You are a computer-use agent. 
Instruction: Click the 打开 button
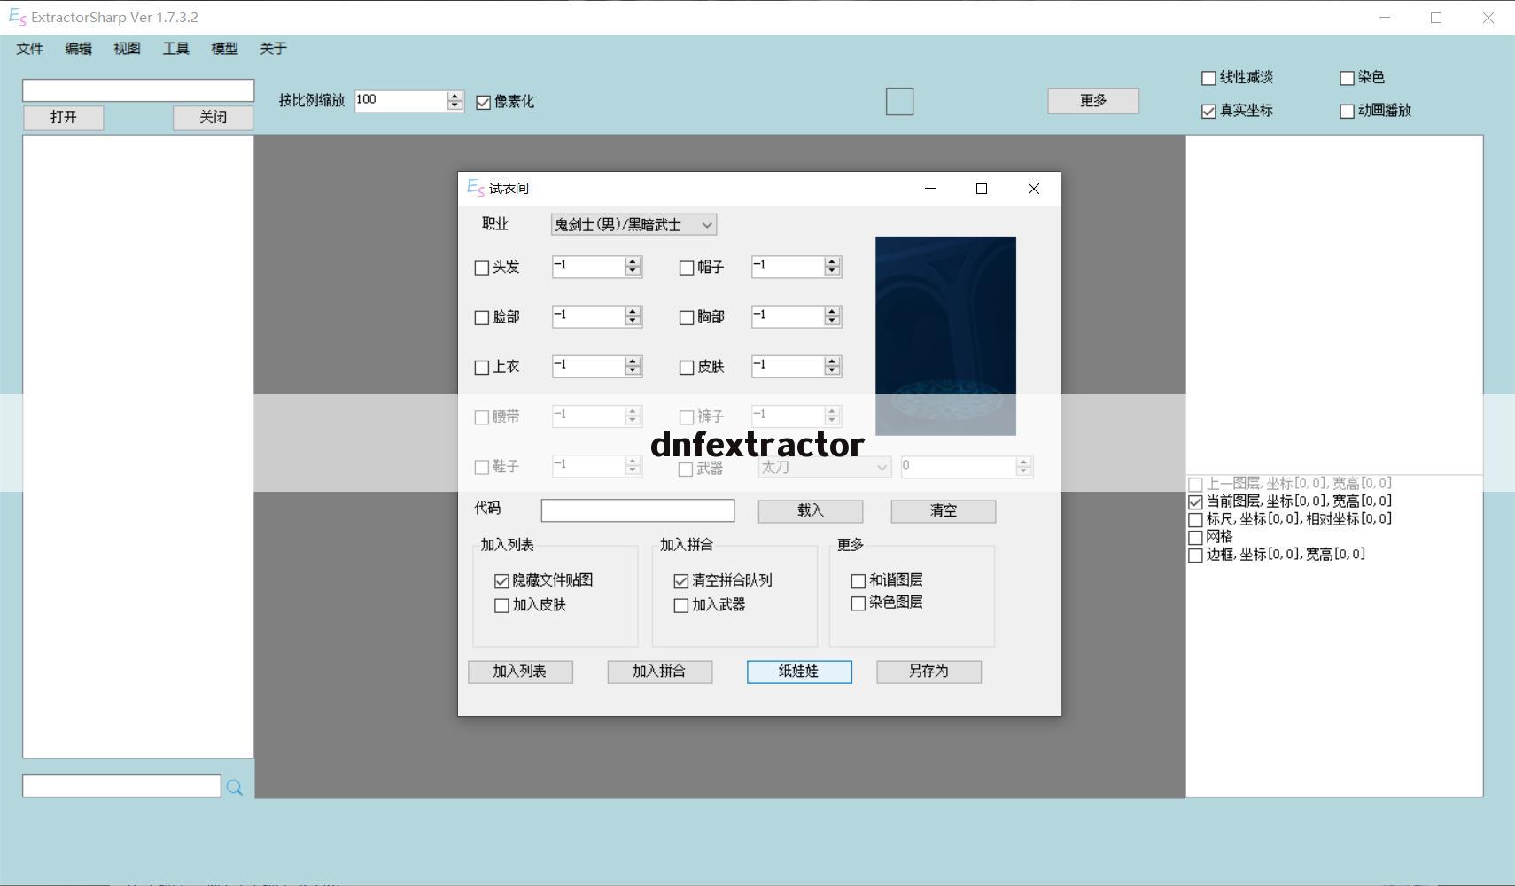(x=63, y=117)
